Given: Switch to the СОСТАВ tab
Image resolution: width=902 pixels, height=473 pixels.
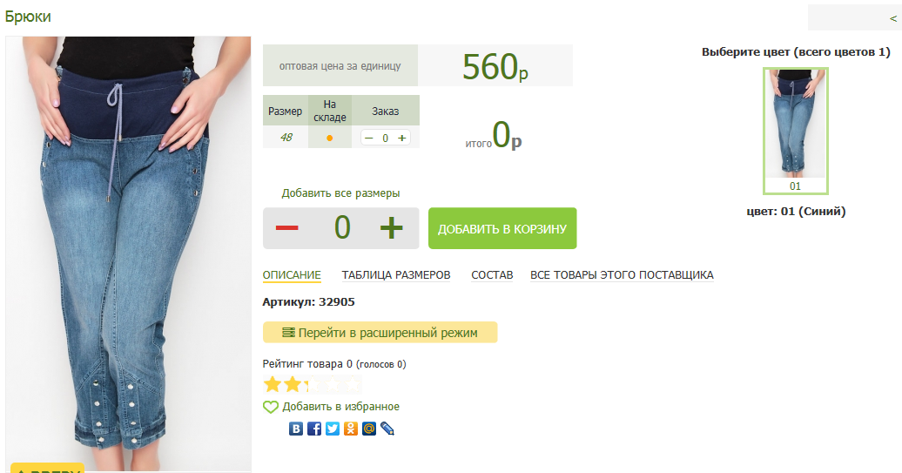Looking at the screenshot, I should [492, 275].
